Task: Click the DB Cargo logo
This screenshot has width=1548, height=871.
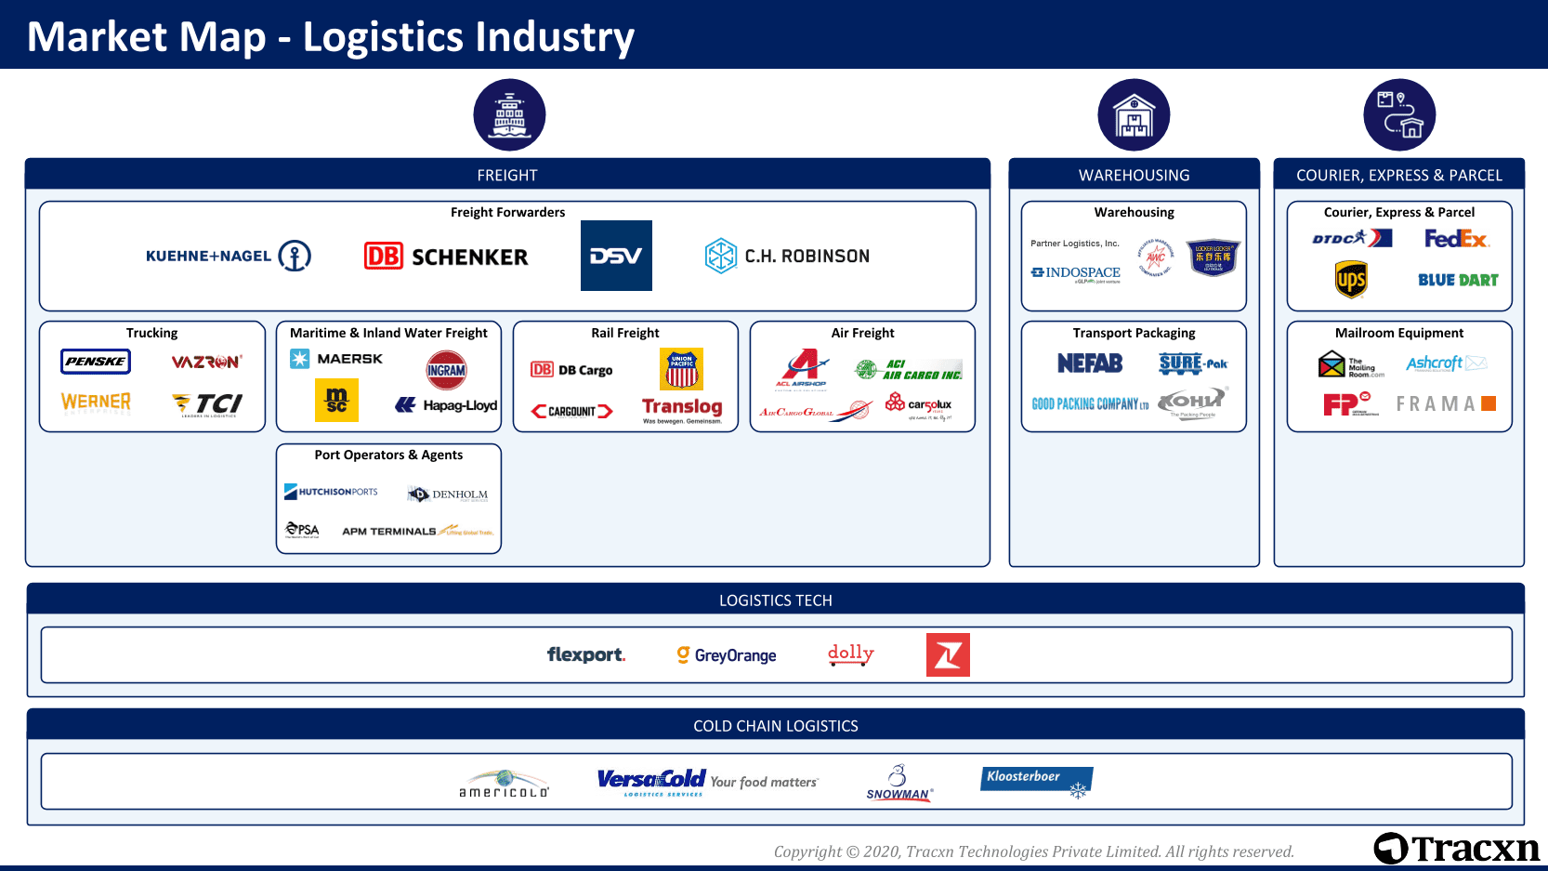Action: pyautogui.click(x=571, y=370)
